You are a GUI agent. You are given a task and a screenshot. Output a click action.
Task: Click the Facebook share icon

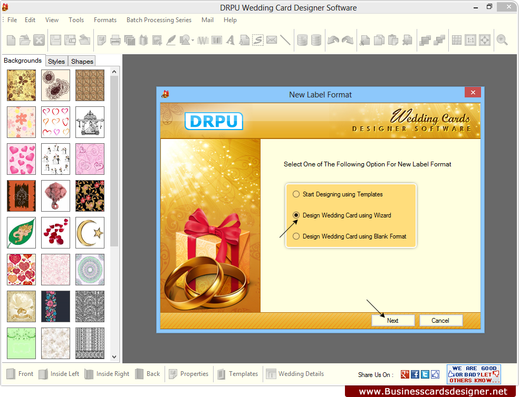click(x=415, y=374)
